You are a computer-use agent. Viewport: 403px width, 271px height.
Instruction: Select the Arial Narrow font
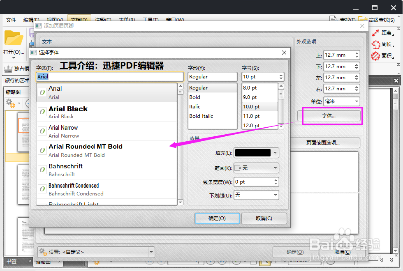[107, 131]
